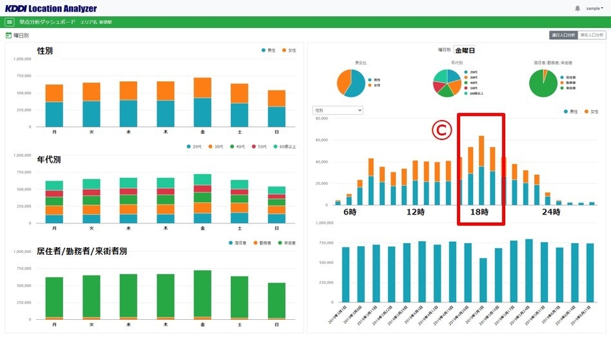This screenshot has height=338, width=611.
Task: Toggle 20代 legend in 年代別 bar chart
Action: (x=193, y=147)
